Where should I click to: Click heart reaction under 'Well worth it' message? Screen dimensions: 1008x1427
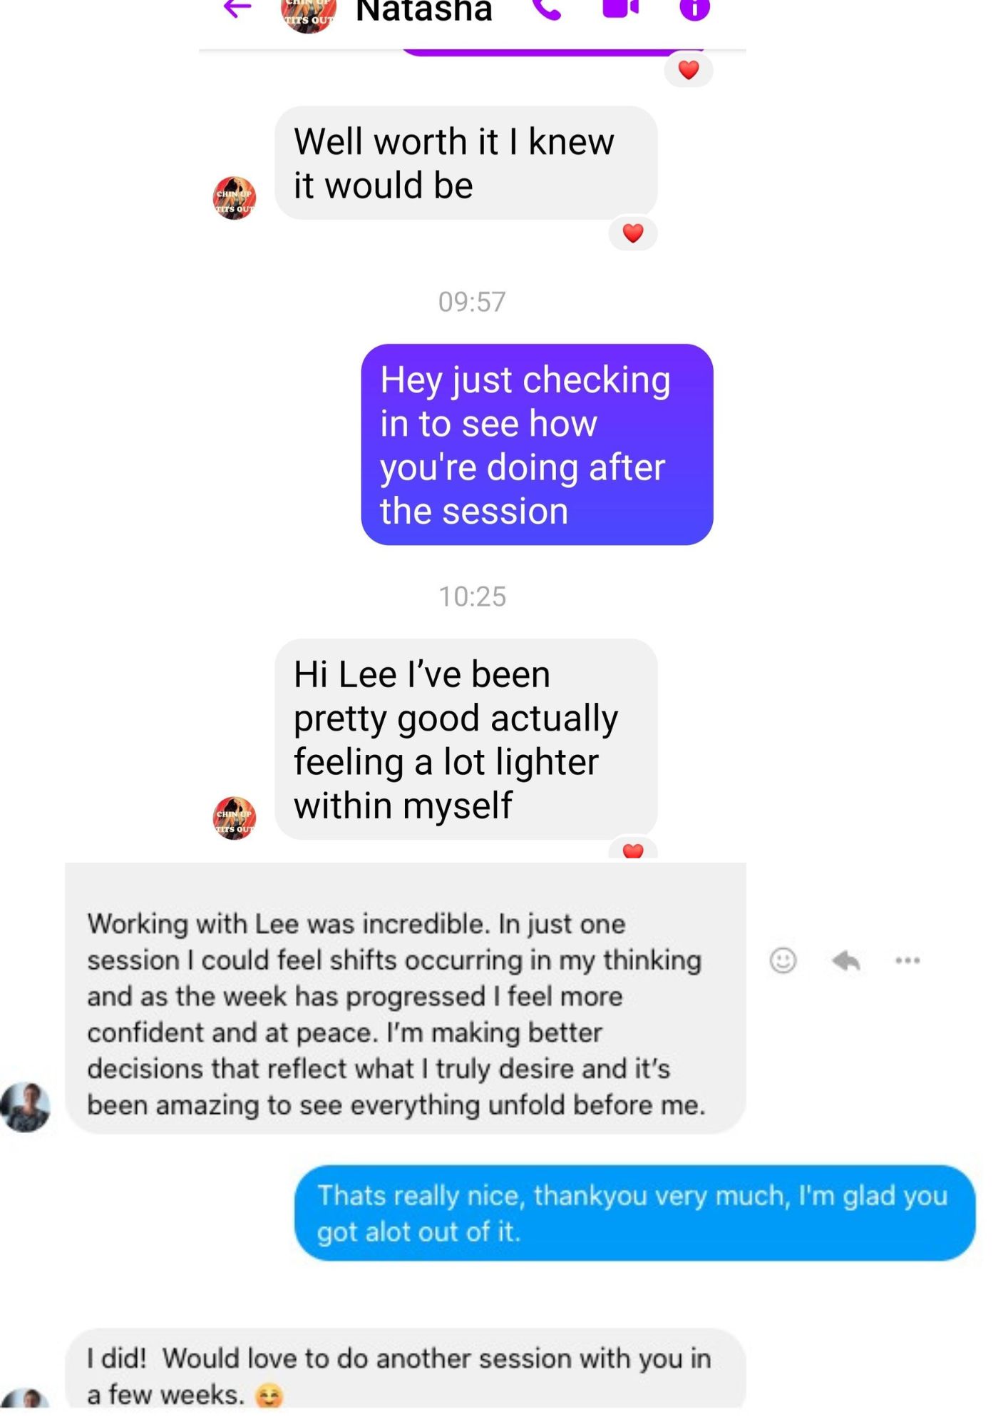pos(633,233)
